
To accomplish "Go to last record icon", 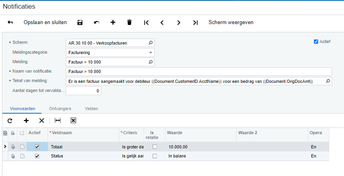I will 195,22.
